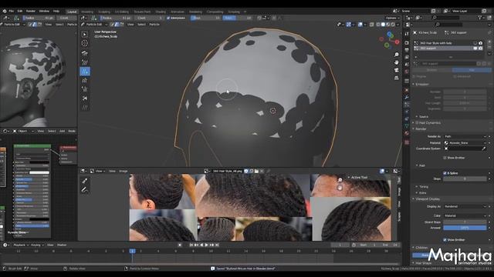Image resolution: width=494 pixels, height=277 pixels.
Task: Click the Blender logo icon
Action: [x=5, y=11]
